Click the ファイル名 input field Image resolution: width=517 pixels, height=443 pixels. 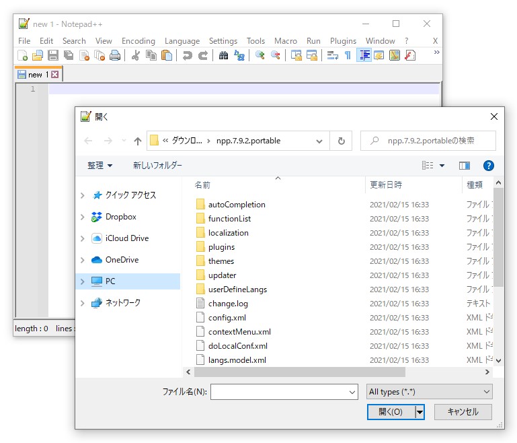click(x=284, y=392)
